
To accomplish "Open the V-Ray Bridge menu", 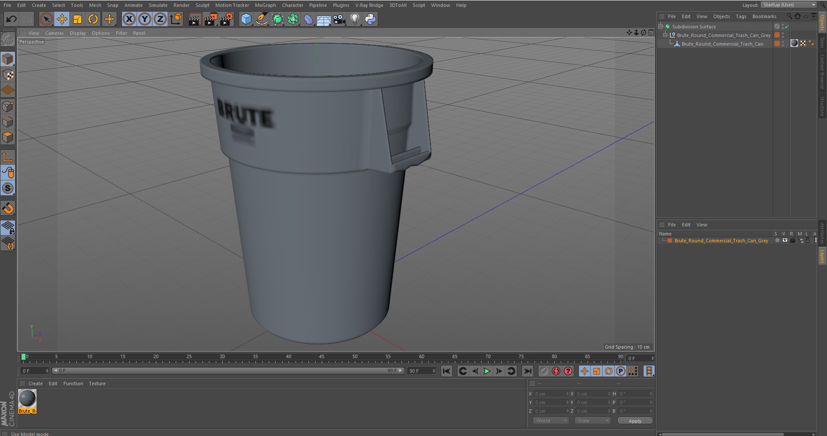I will tap(369, 5).
